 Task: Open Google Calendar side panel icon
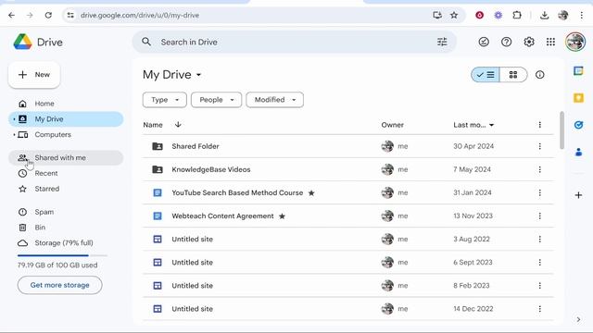(578, 71)
